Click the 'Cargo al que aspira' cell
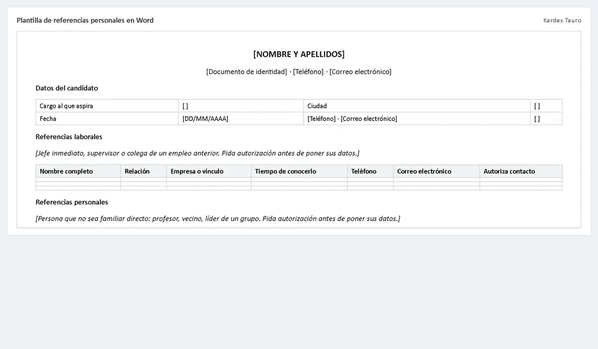This screenshot has height=349, width=598. tap(107, 106)
